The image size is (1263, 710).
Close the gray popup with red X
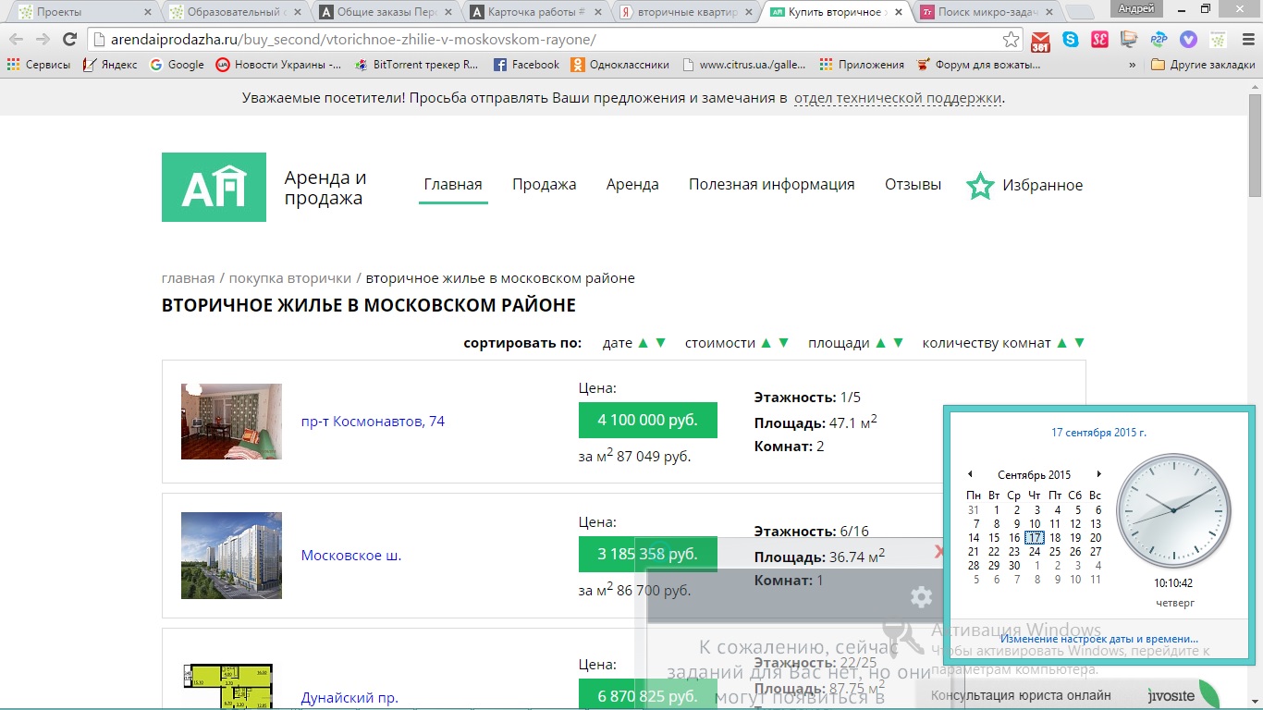(938, 552)
